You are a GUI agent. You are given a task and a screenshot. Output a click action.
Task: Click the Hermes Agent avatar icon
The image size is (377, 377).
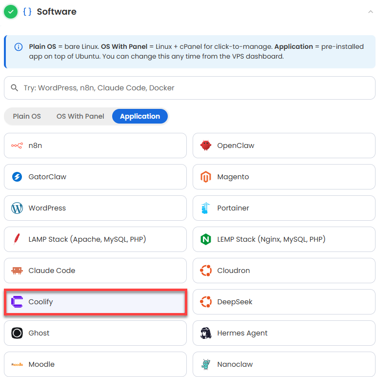pos(206,333)
